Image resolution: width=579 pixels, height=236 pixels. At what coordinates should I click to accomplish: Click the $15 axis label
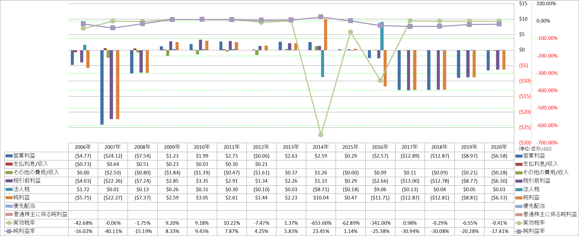[523, 4]
